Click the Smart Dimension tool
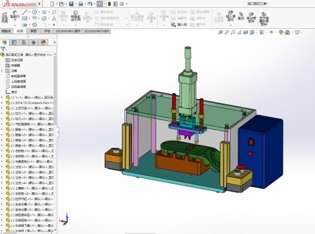This screenshot has height=234, width=315. [x=15, y=16]
